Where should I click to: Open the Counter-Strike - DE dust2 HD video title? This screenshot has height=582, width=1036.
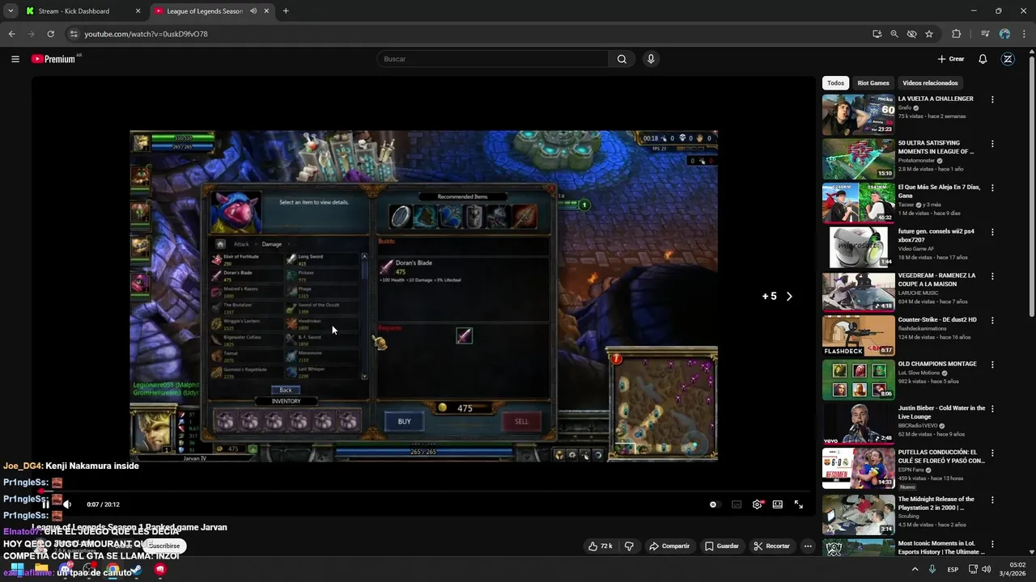937,319
